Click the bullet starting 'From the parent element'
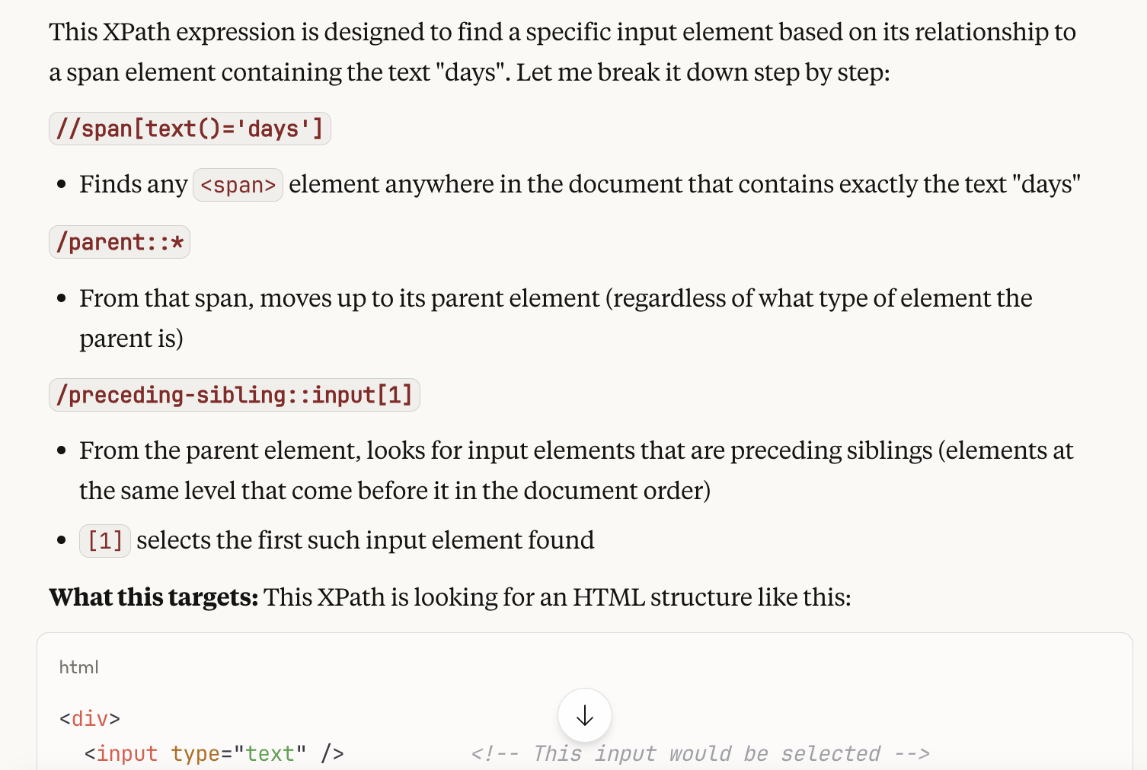 pos(576,450)
